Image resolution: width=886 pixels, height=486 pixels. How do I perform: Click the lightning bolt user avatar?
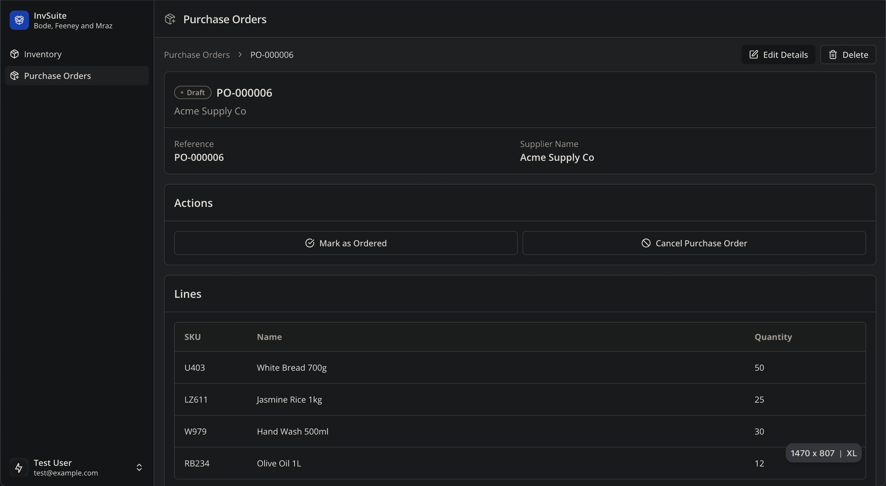point(19,467)
